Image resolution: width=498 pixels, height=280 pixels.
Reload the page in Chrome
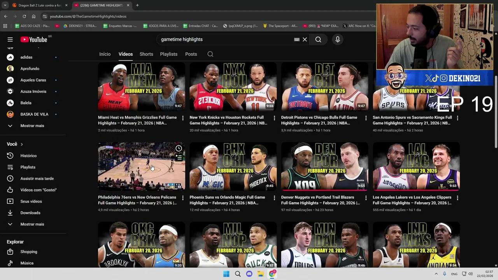[24, 16]
